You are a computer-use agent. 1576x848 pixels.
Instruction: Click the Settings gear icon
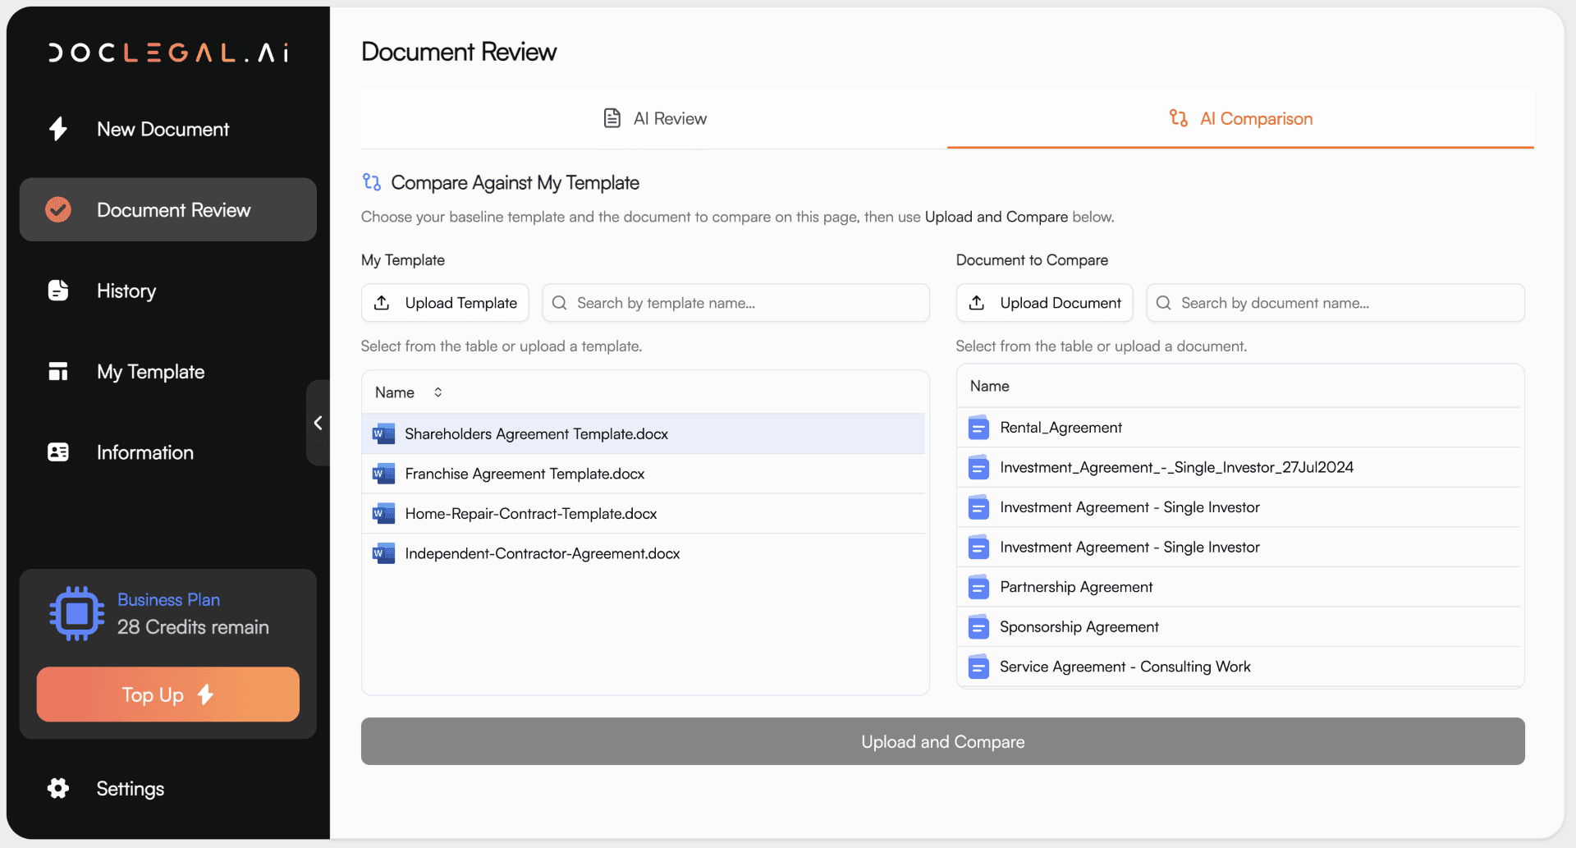coord(58,788)
